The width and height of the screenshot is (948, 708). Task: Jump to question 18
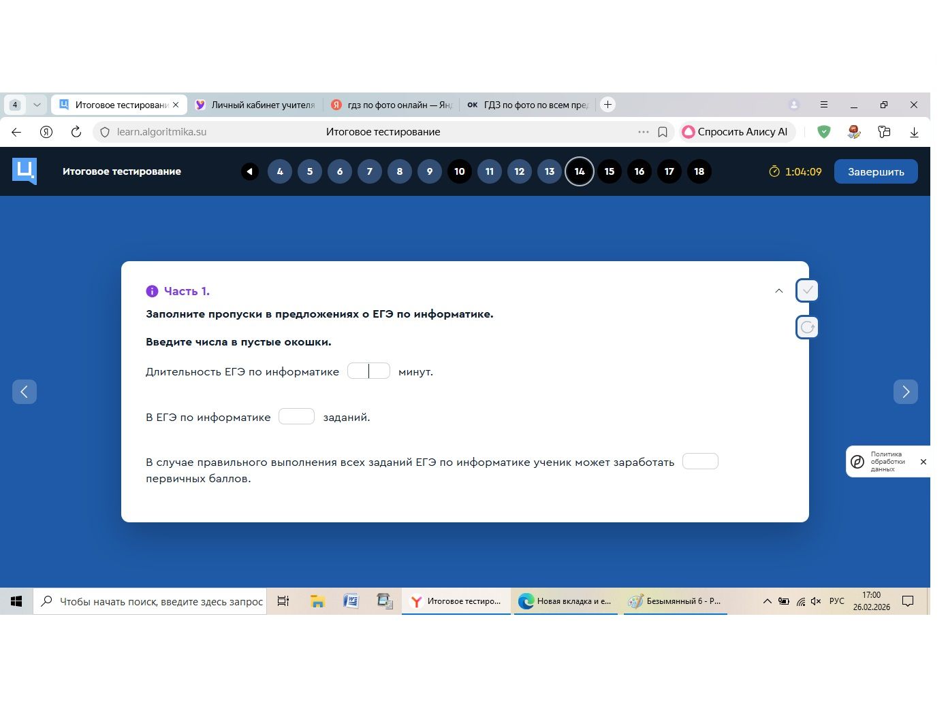click(x=699, y=171)
